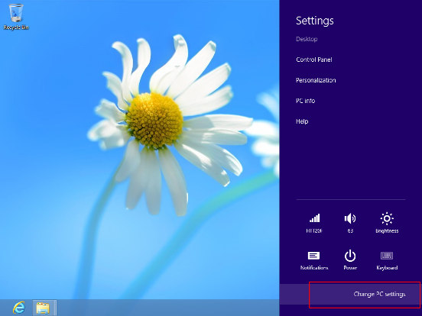Select the Settings heading text
The width and height of the screenshot is (422, 316).
pos(315,21)
